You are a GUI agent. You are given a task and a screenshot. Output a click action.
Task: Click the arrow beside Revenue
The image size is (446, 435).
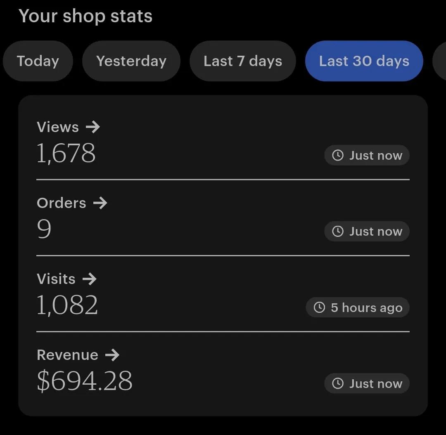coord(112,355)
